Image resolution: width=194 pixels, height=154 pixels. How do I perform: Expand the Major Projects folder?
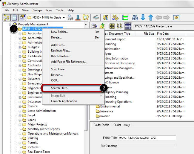(x=20, y=125)
